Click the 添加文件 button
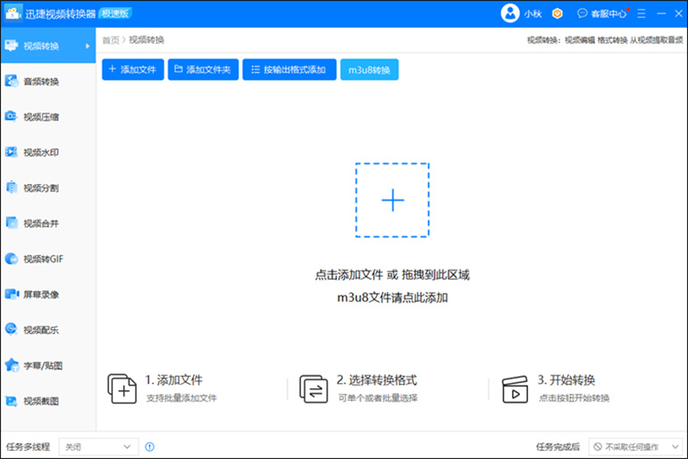688x459 pixels. 133,70
